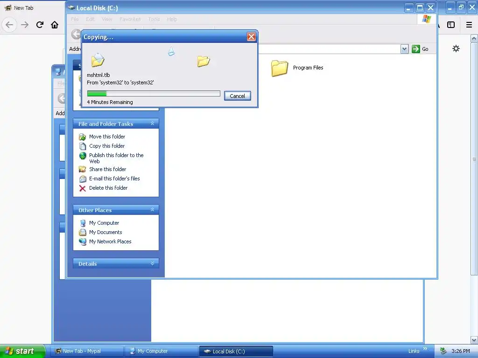Open My Computer in Other Places

point(104,223)
